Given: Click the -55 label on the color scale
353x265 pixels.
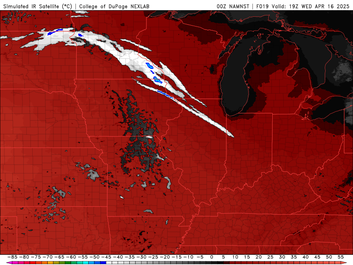Looking at the screenshot, I should [83, 257].
